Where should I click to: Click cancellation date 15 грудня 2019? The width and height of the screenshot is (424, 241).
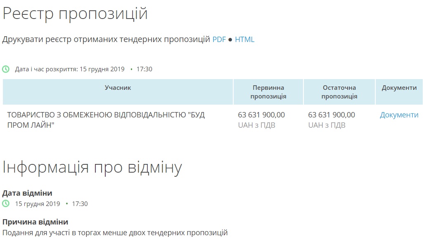pos(38,204)
